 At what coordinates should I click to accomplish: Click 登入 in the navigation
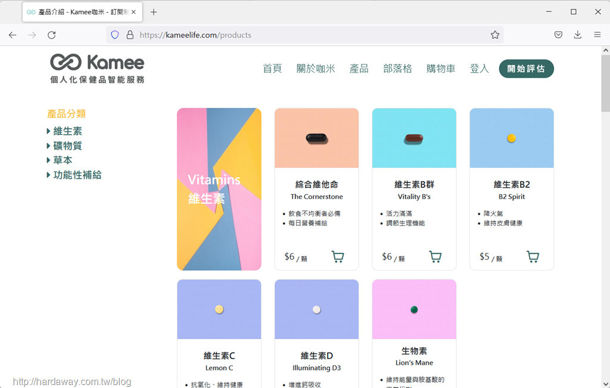pyautogui.click(x=480, y=69)
